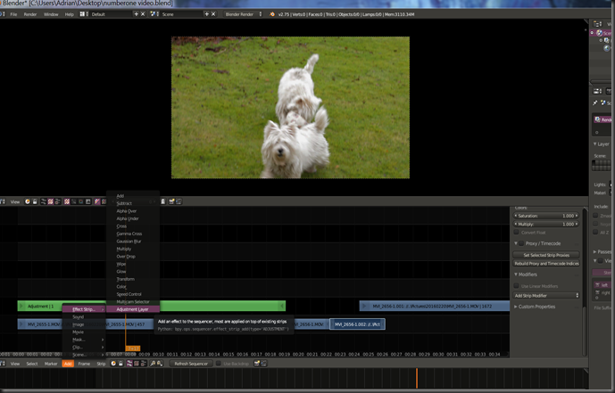Open Mask... submenu in Add menu

click(x=84, y=340)
